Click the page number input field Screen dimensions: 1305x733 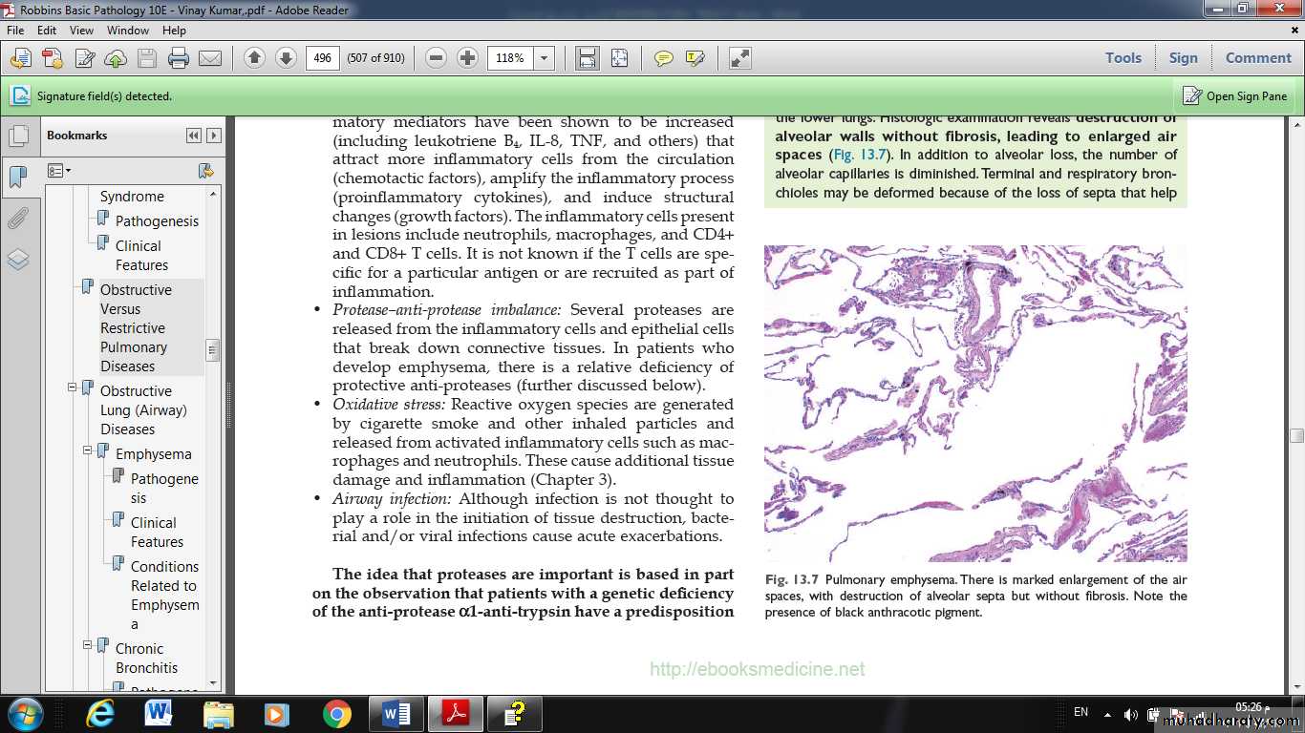[323, 58]
